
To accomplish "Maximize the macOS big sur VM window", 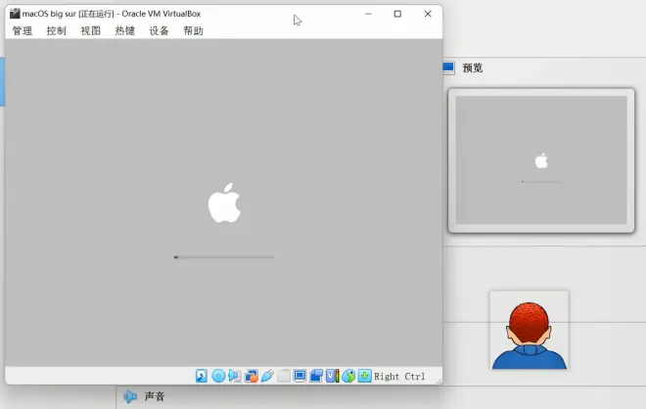I will [x=397, y=14].
